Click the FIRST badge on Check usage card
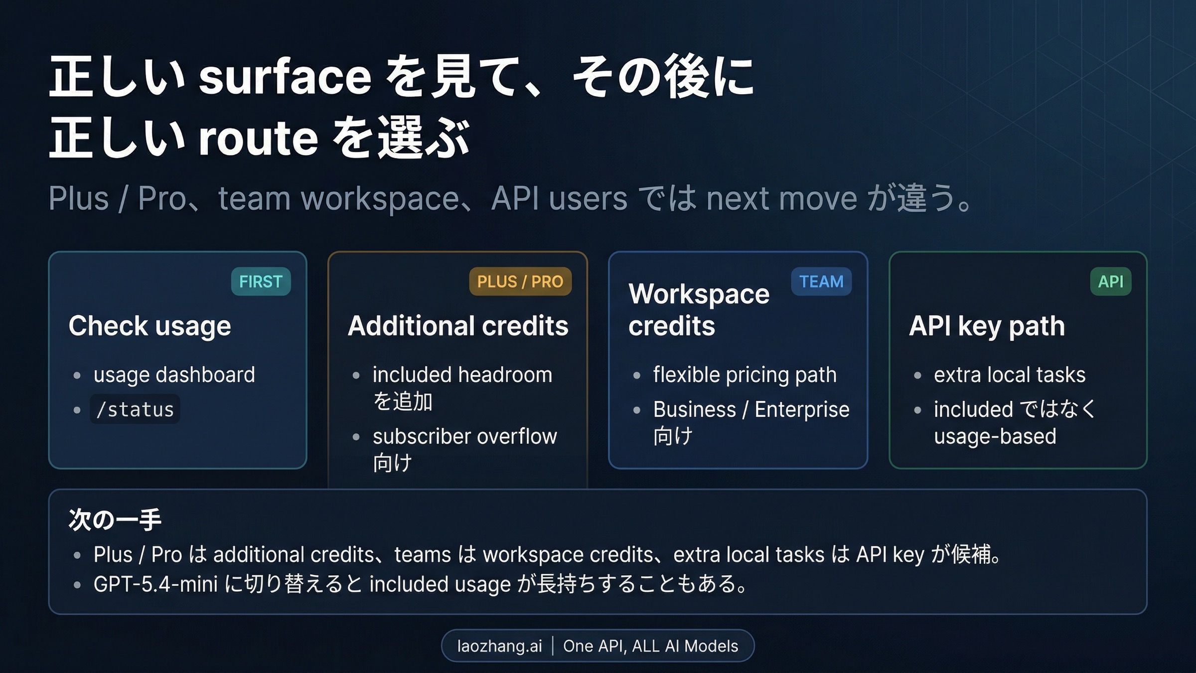Image resolution: width=1196 pixels, height=673 pixels. 261,281
